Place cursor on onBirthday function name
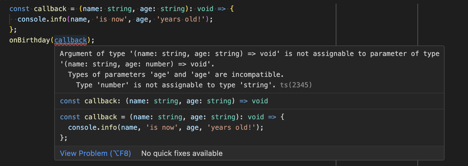468x166 pixels. pyautogui.click(x=30, y=40)
